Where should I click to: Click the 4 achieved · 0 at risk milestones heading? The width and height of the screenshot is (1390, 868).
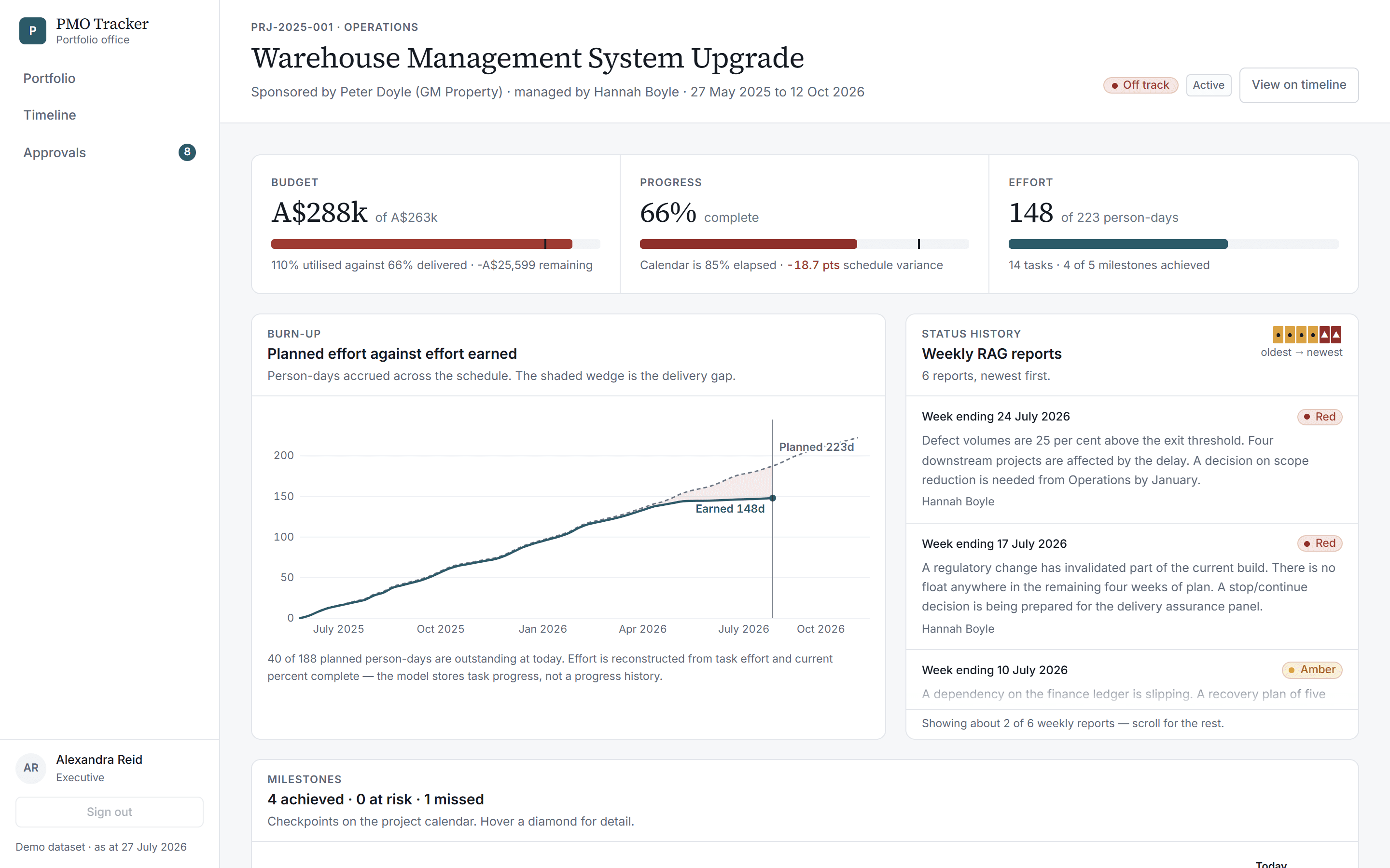(x=375, y=799)
